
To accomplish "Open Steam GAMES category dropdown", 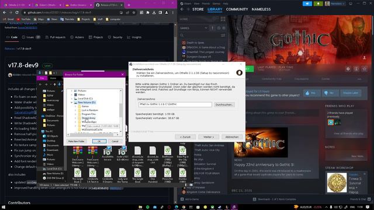I will click(193, 28).
